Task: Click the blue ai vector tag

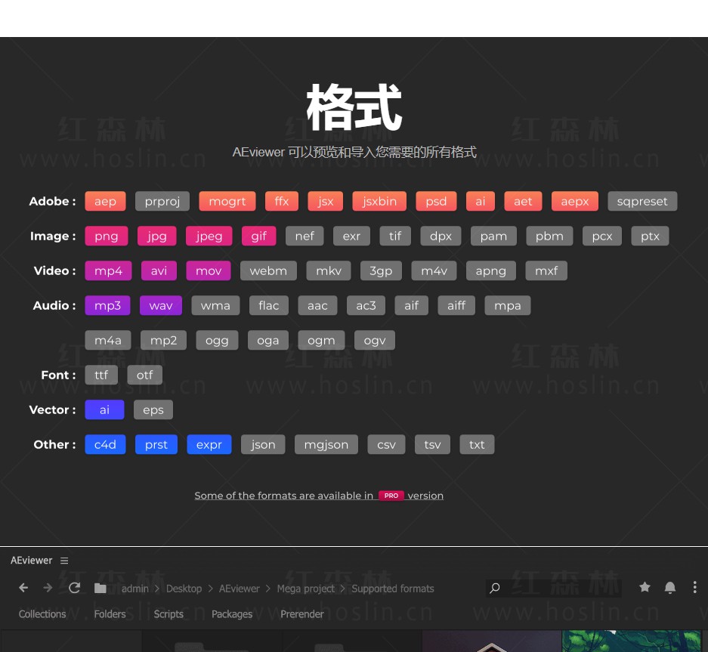Action: point(104,410)
